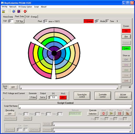Open the HX Dump Option menu
Image resolution: width=135 pixels, height=134 pixels.
pos(25,7)
